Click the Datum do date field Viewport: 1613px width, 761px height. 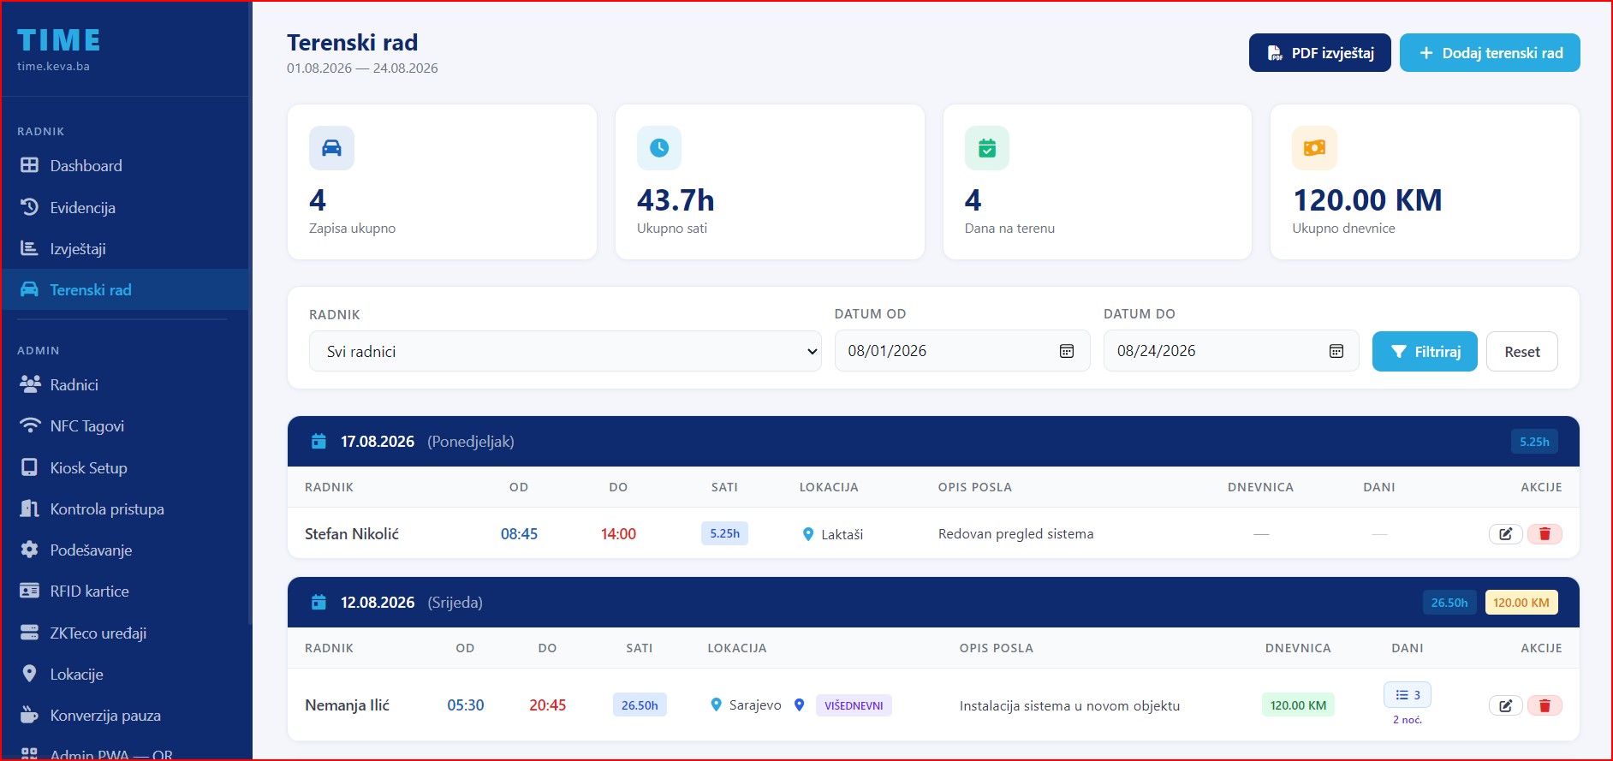[1231, 351]
